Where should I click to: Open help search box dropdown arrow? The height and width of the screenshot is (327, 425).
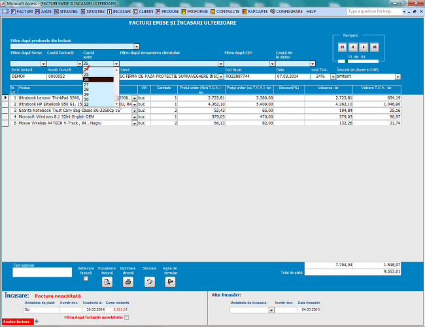pos(404,12)
